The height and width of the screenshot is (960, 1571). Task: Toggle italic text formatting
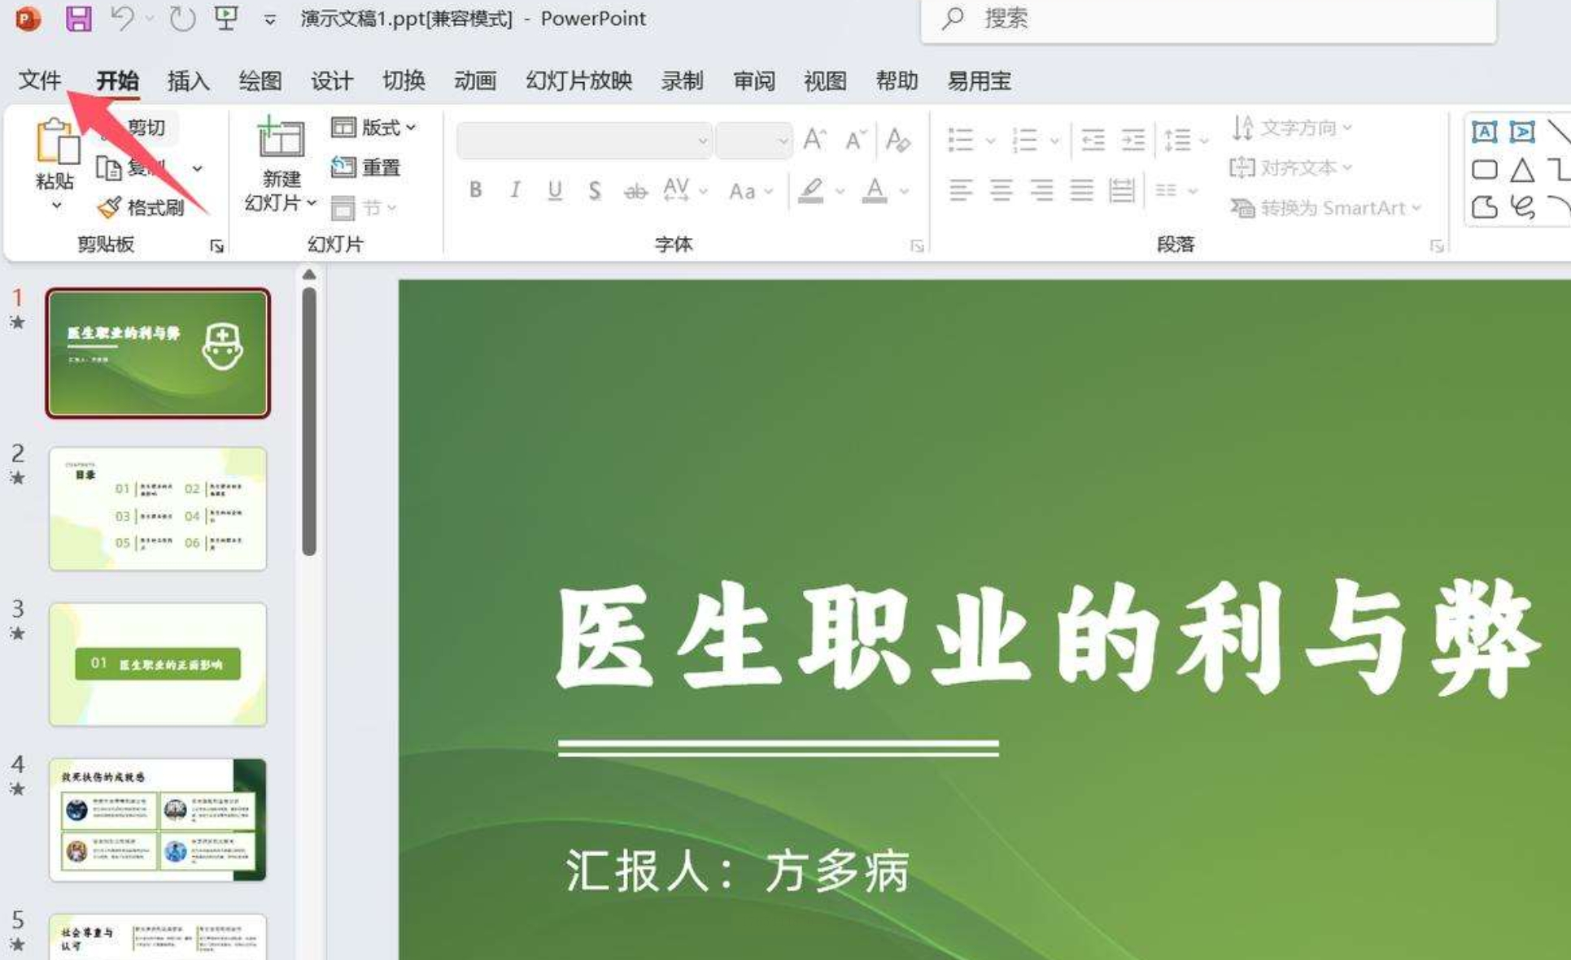point(515,190)
